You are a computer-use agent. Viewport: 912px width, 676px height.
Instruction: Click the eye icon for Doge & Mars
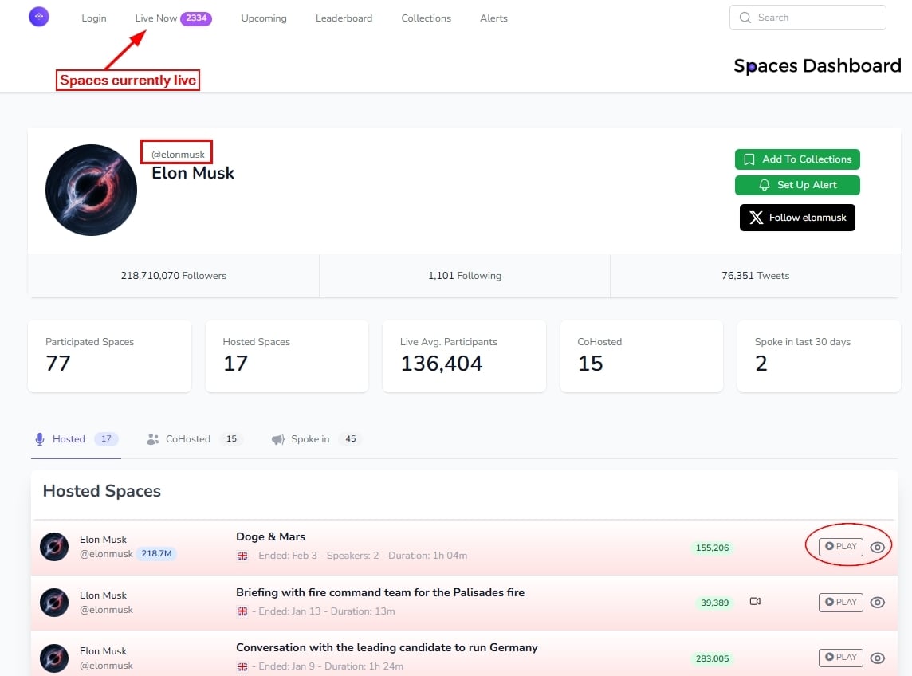pos(878,547)
